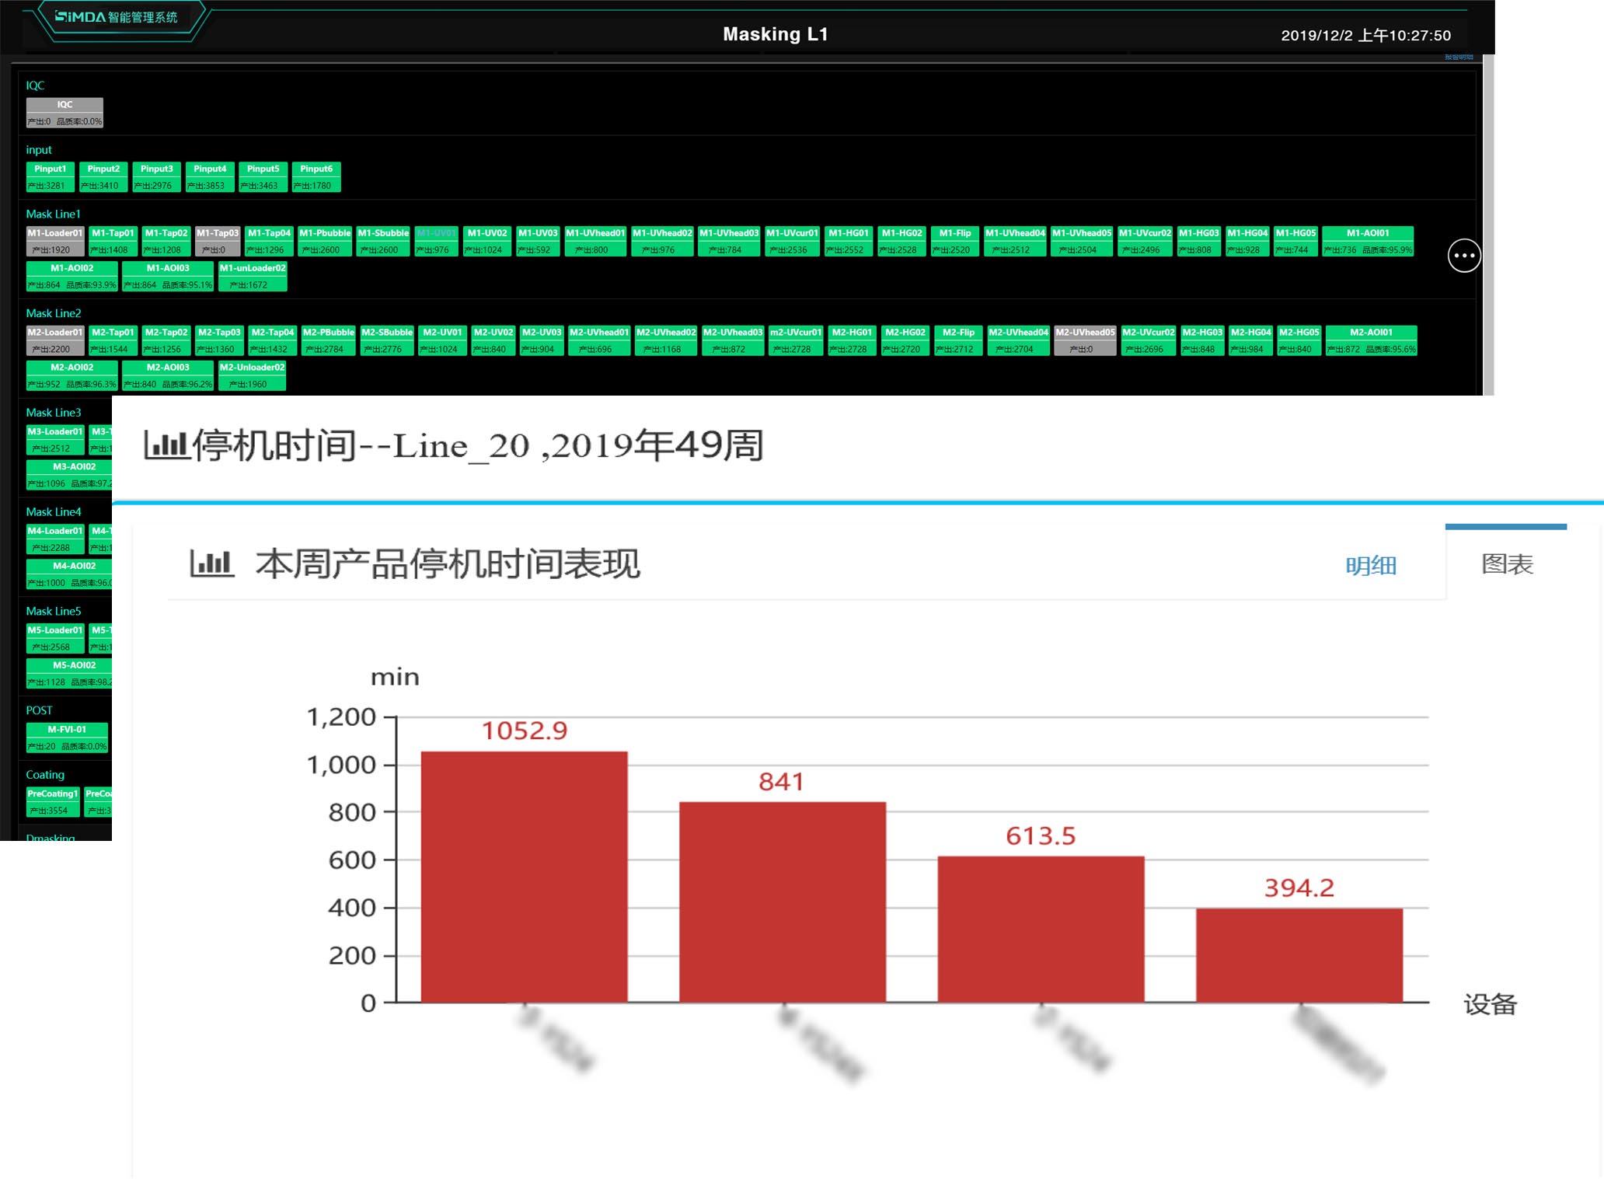1604x1179 pixels.
Task: Click the red bar labeled 841
Action: click(782, 902)
